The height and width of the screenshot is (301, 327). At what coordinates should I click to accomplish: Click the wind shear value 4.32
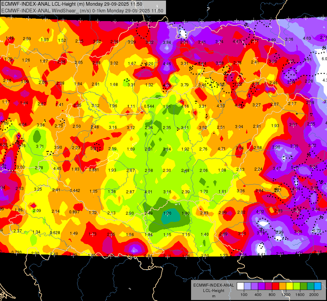click(260, 212)
